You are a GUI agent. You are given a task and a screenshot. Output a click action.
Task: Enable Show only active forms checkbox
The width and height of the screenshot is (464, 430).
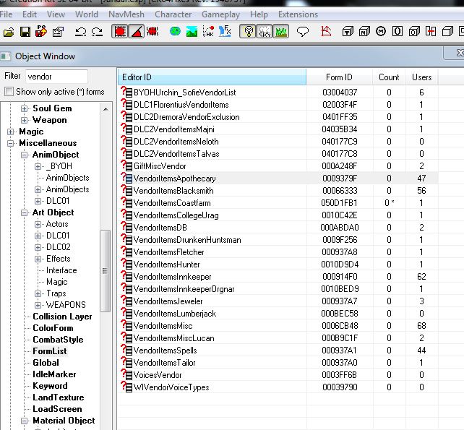pyautogui.click(x=9, y=92)
